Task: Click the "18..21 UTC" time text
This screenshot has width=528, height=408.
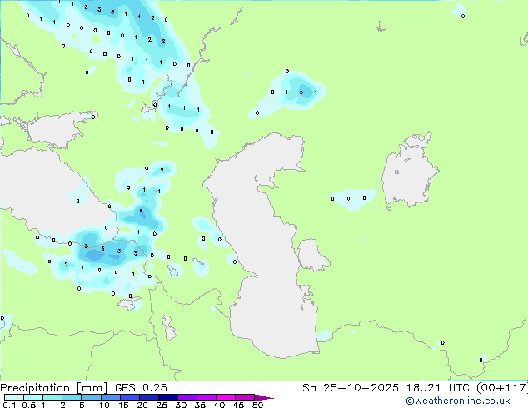Action: [439, 388]
